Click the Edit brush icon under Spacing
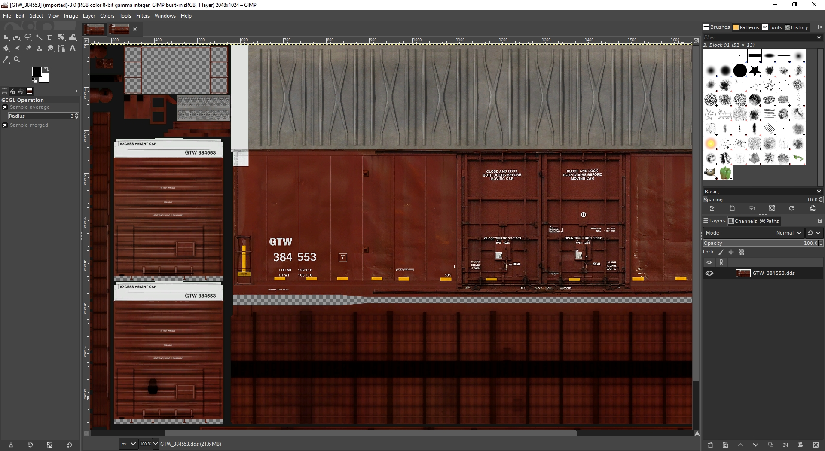 [712, 208]
